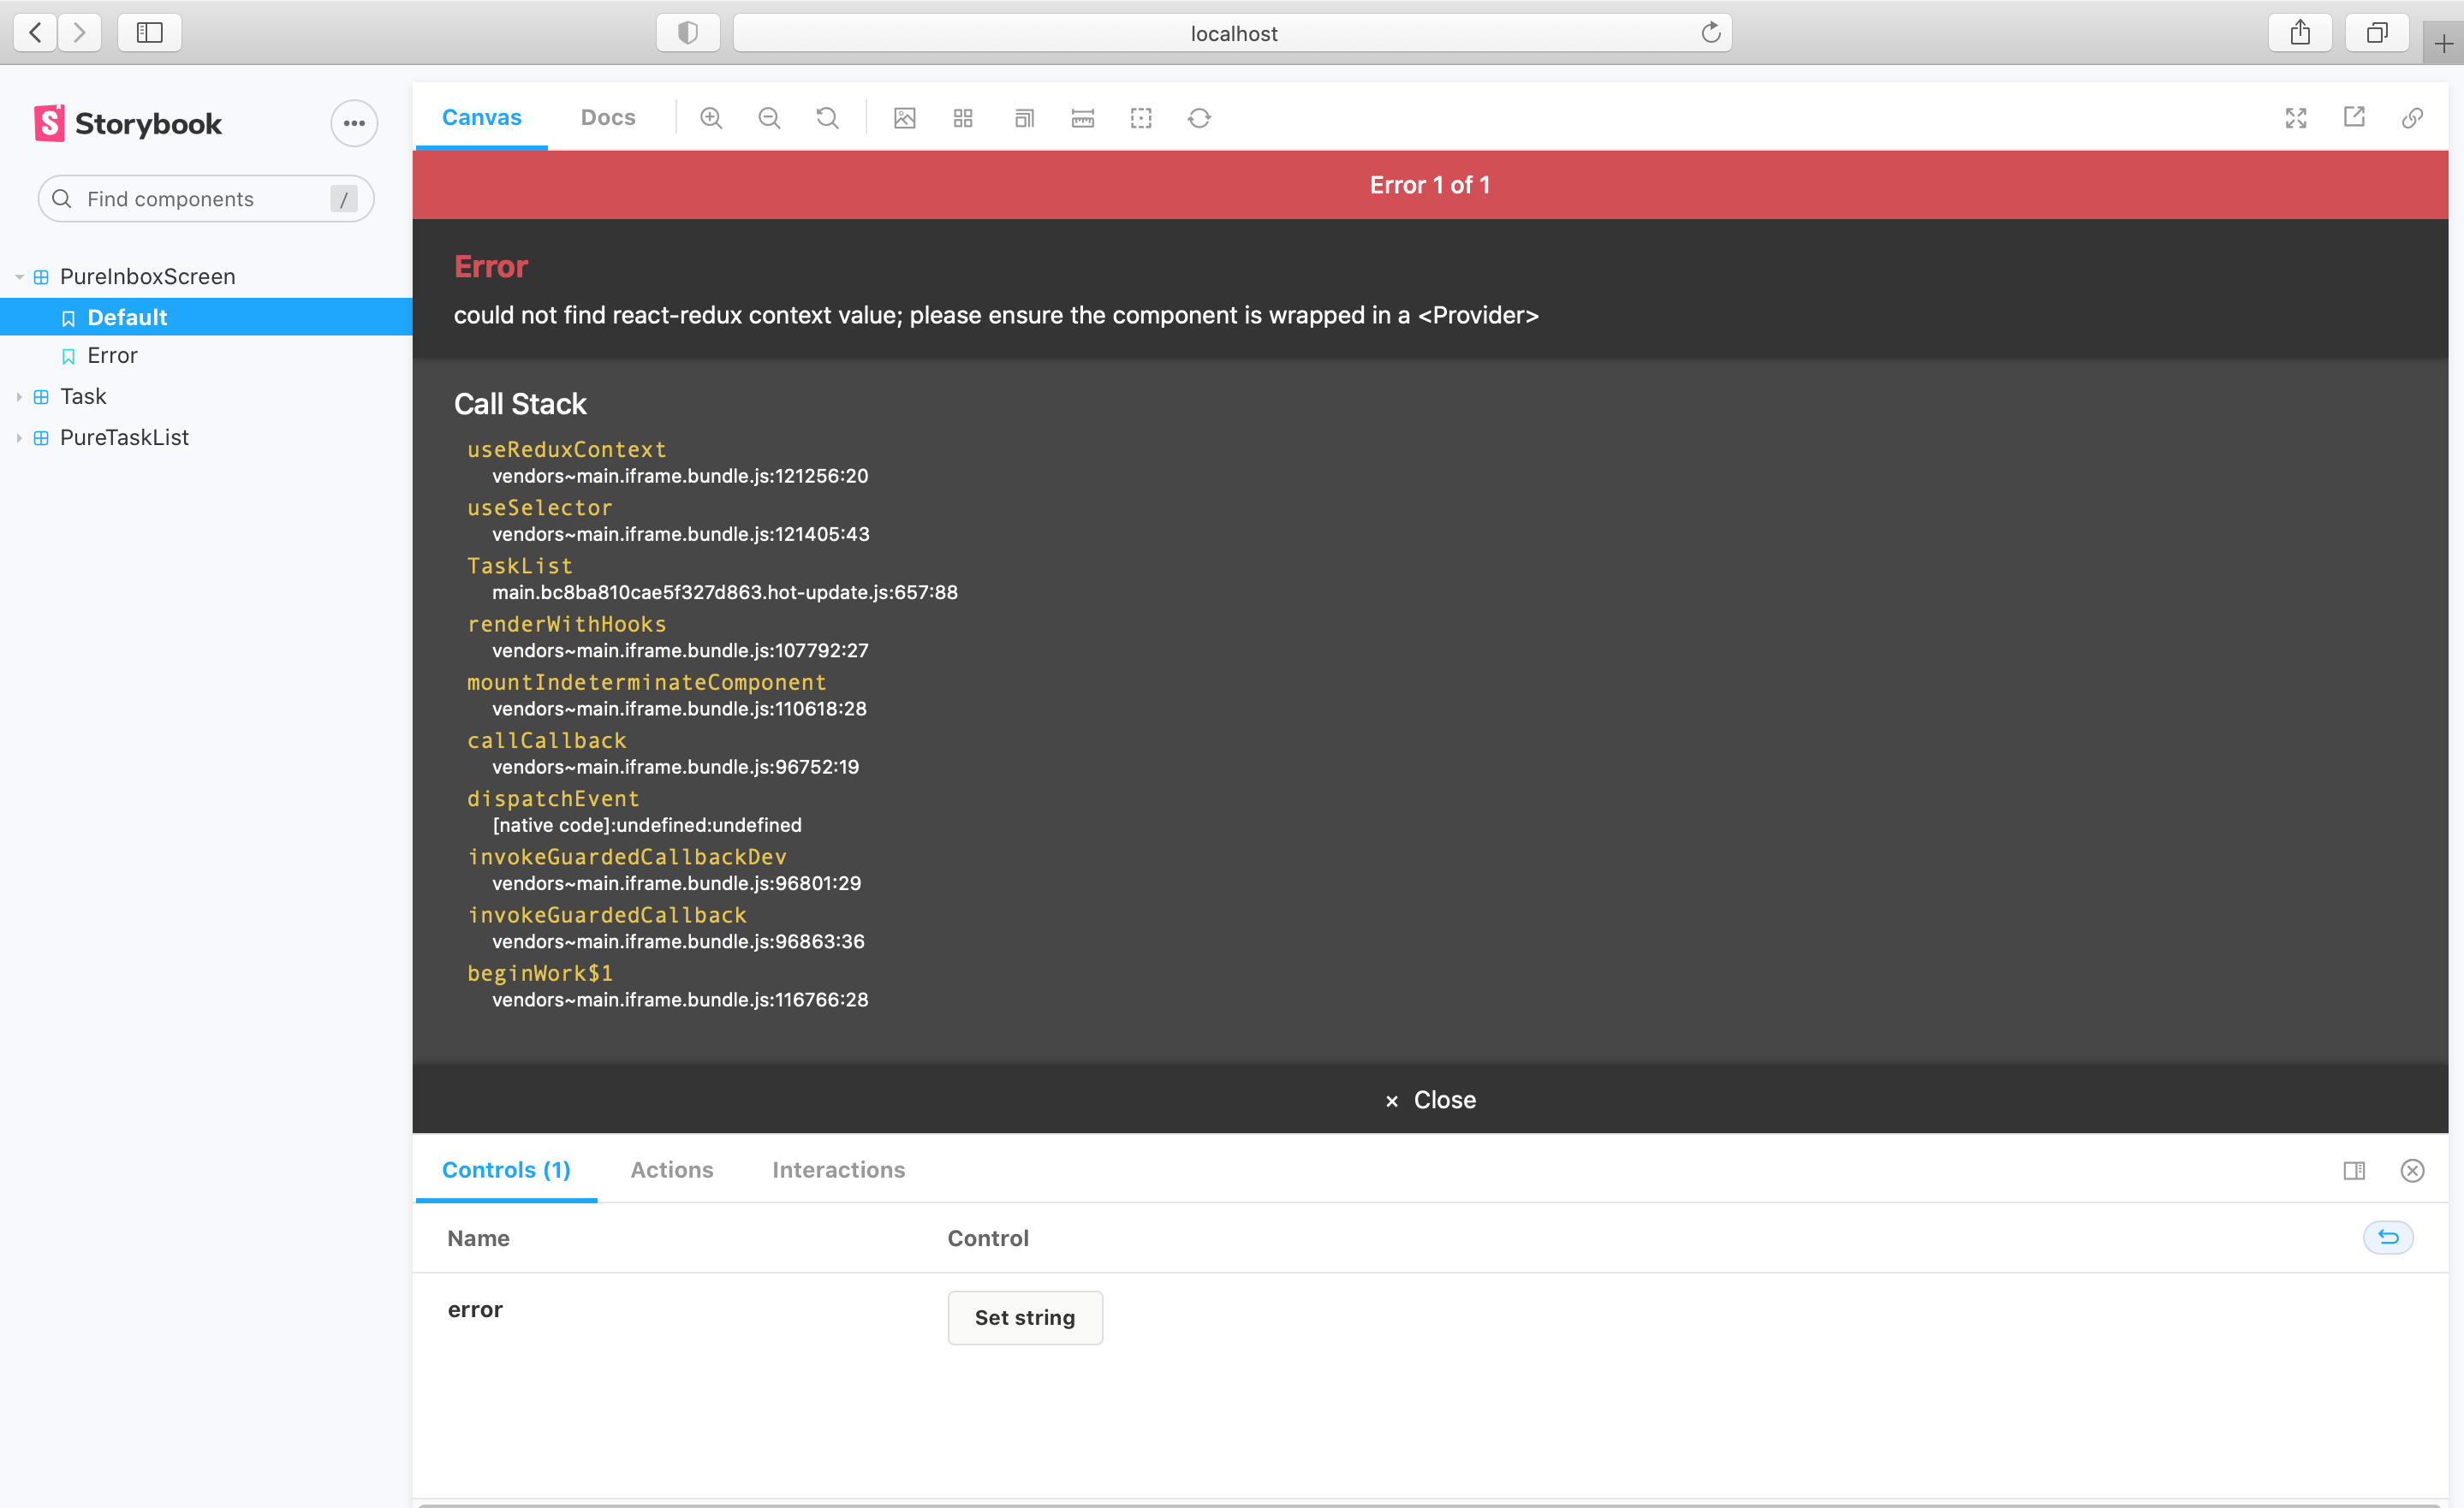Click the zoom in icon in toolbar
Viewport: 2464px width, 1508px height.
711,118
